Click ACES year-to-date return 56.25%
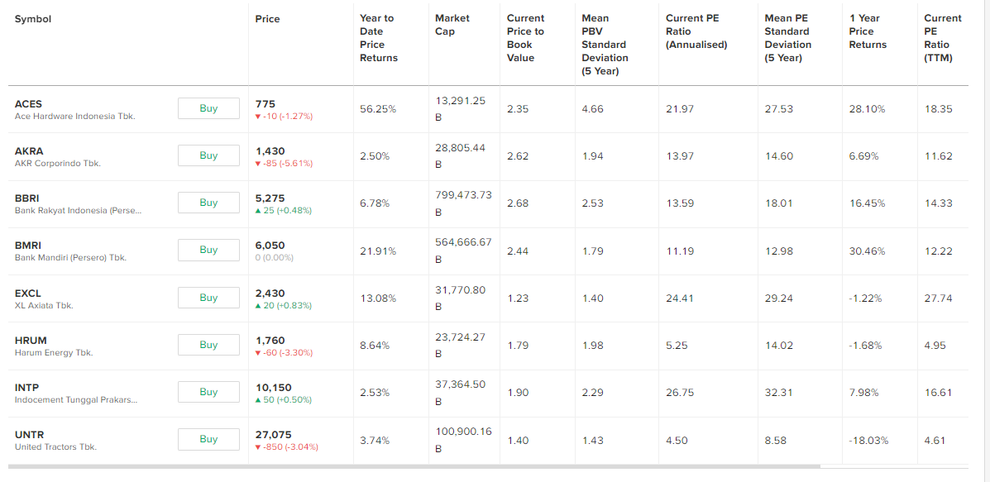The image size is (990, 482). [x=378, y=109]
